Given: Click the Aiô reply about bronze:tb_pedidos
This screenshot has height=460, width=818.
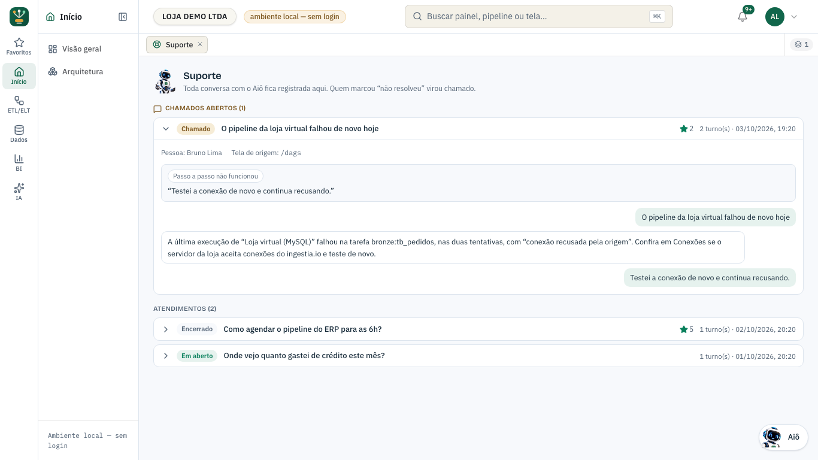Looking at the screenshot, I should coord(453,247).
